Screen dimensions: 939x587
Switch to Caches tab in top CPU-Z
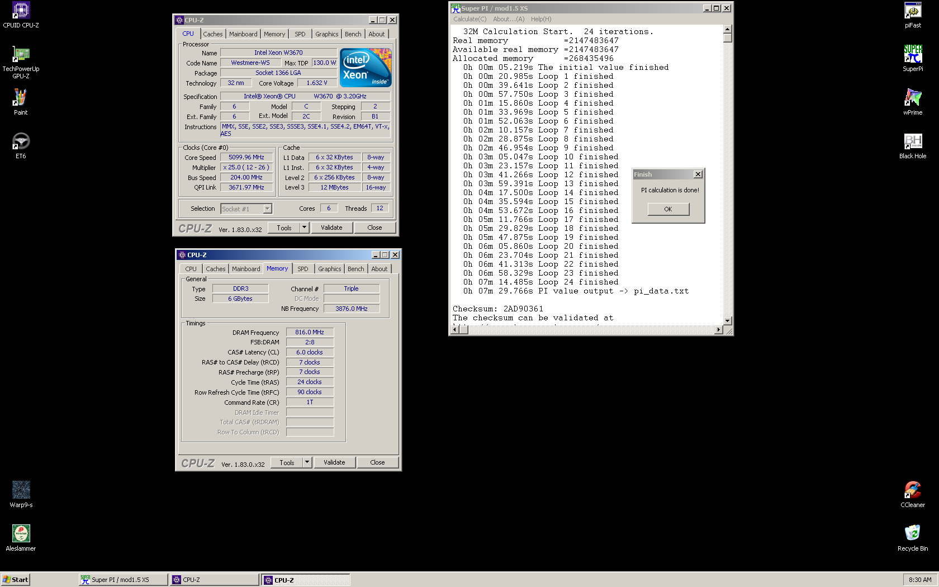pos(212,34)
